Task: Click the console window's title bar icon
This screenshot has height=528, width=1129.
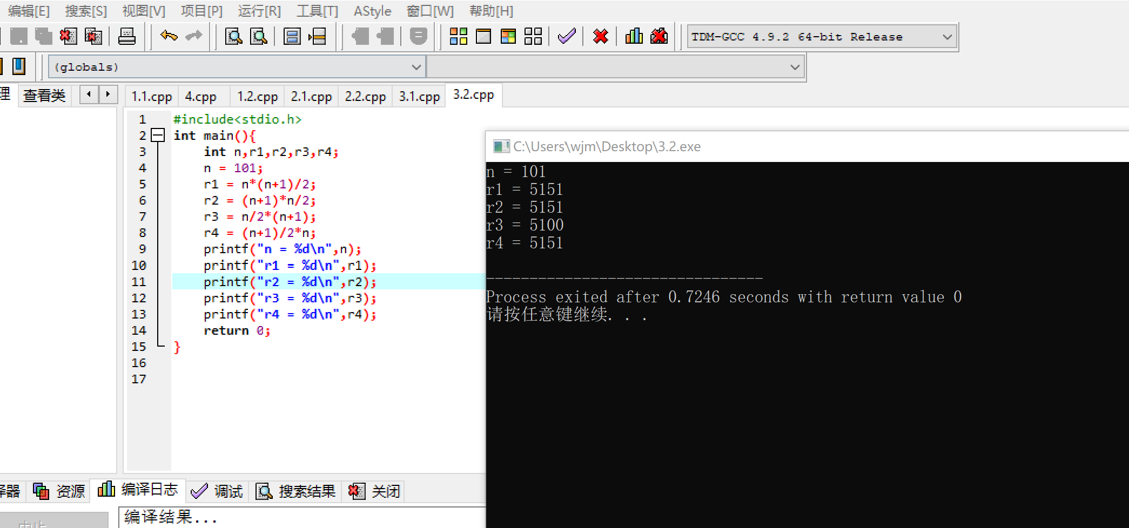Action: [x=501, y=146]
